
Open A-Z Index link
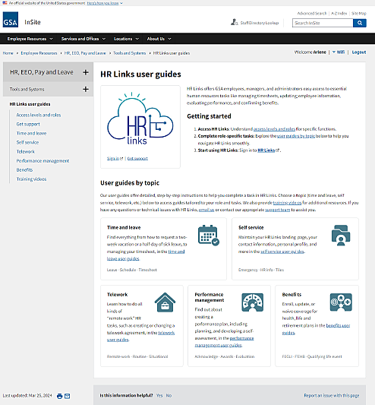339,14
